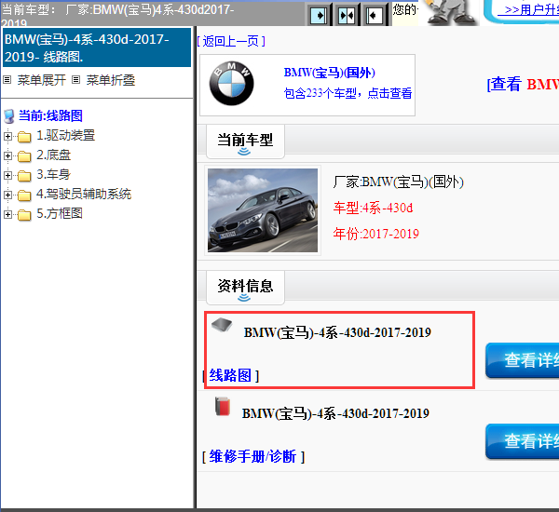Expand the 2.底盘 tree node
This screenshot has height=512, width=559.
click(x=7, y=155)
